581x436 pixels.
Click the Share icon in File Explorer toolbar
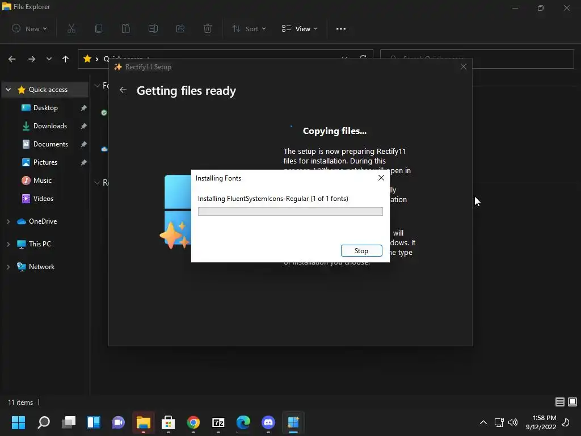point(180,28)
